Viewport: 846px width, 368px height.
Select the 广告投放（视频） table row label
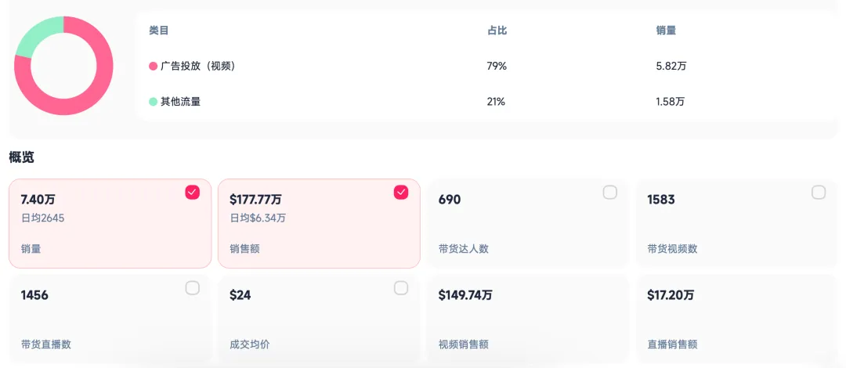point(198,67)
